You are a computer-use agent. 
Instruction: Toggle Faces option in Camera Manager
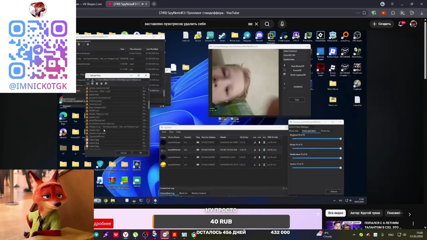click(x=297, y=70)
